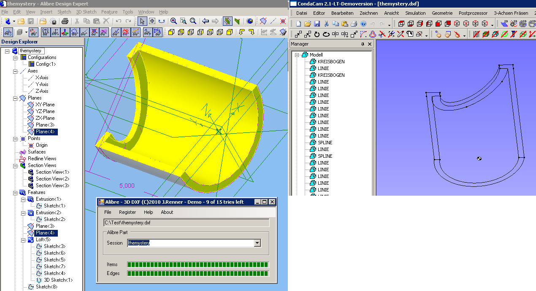The height and width of the screenshot is (291, 536).
Task: Click the 5,000 dimension label in Alibre viewport
Action: pos(127,186)
